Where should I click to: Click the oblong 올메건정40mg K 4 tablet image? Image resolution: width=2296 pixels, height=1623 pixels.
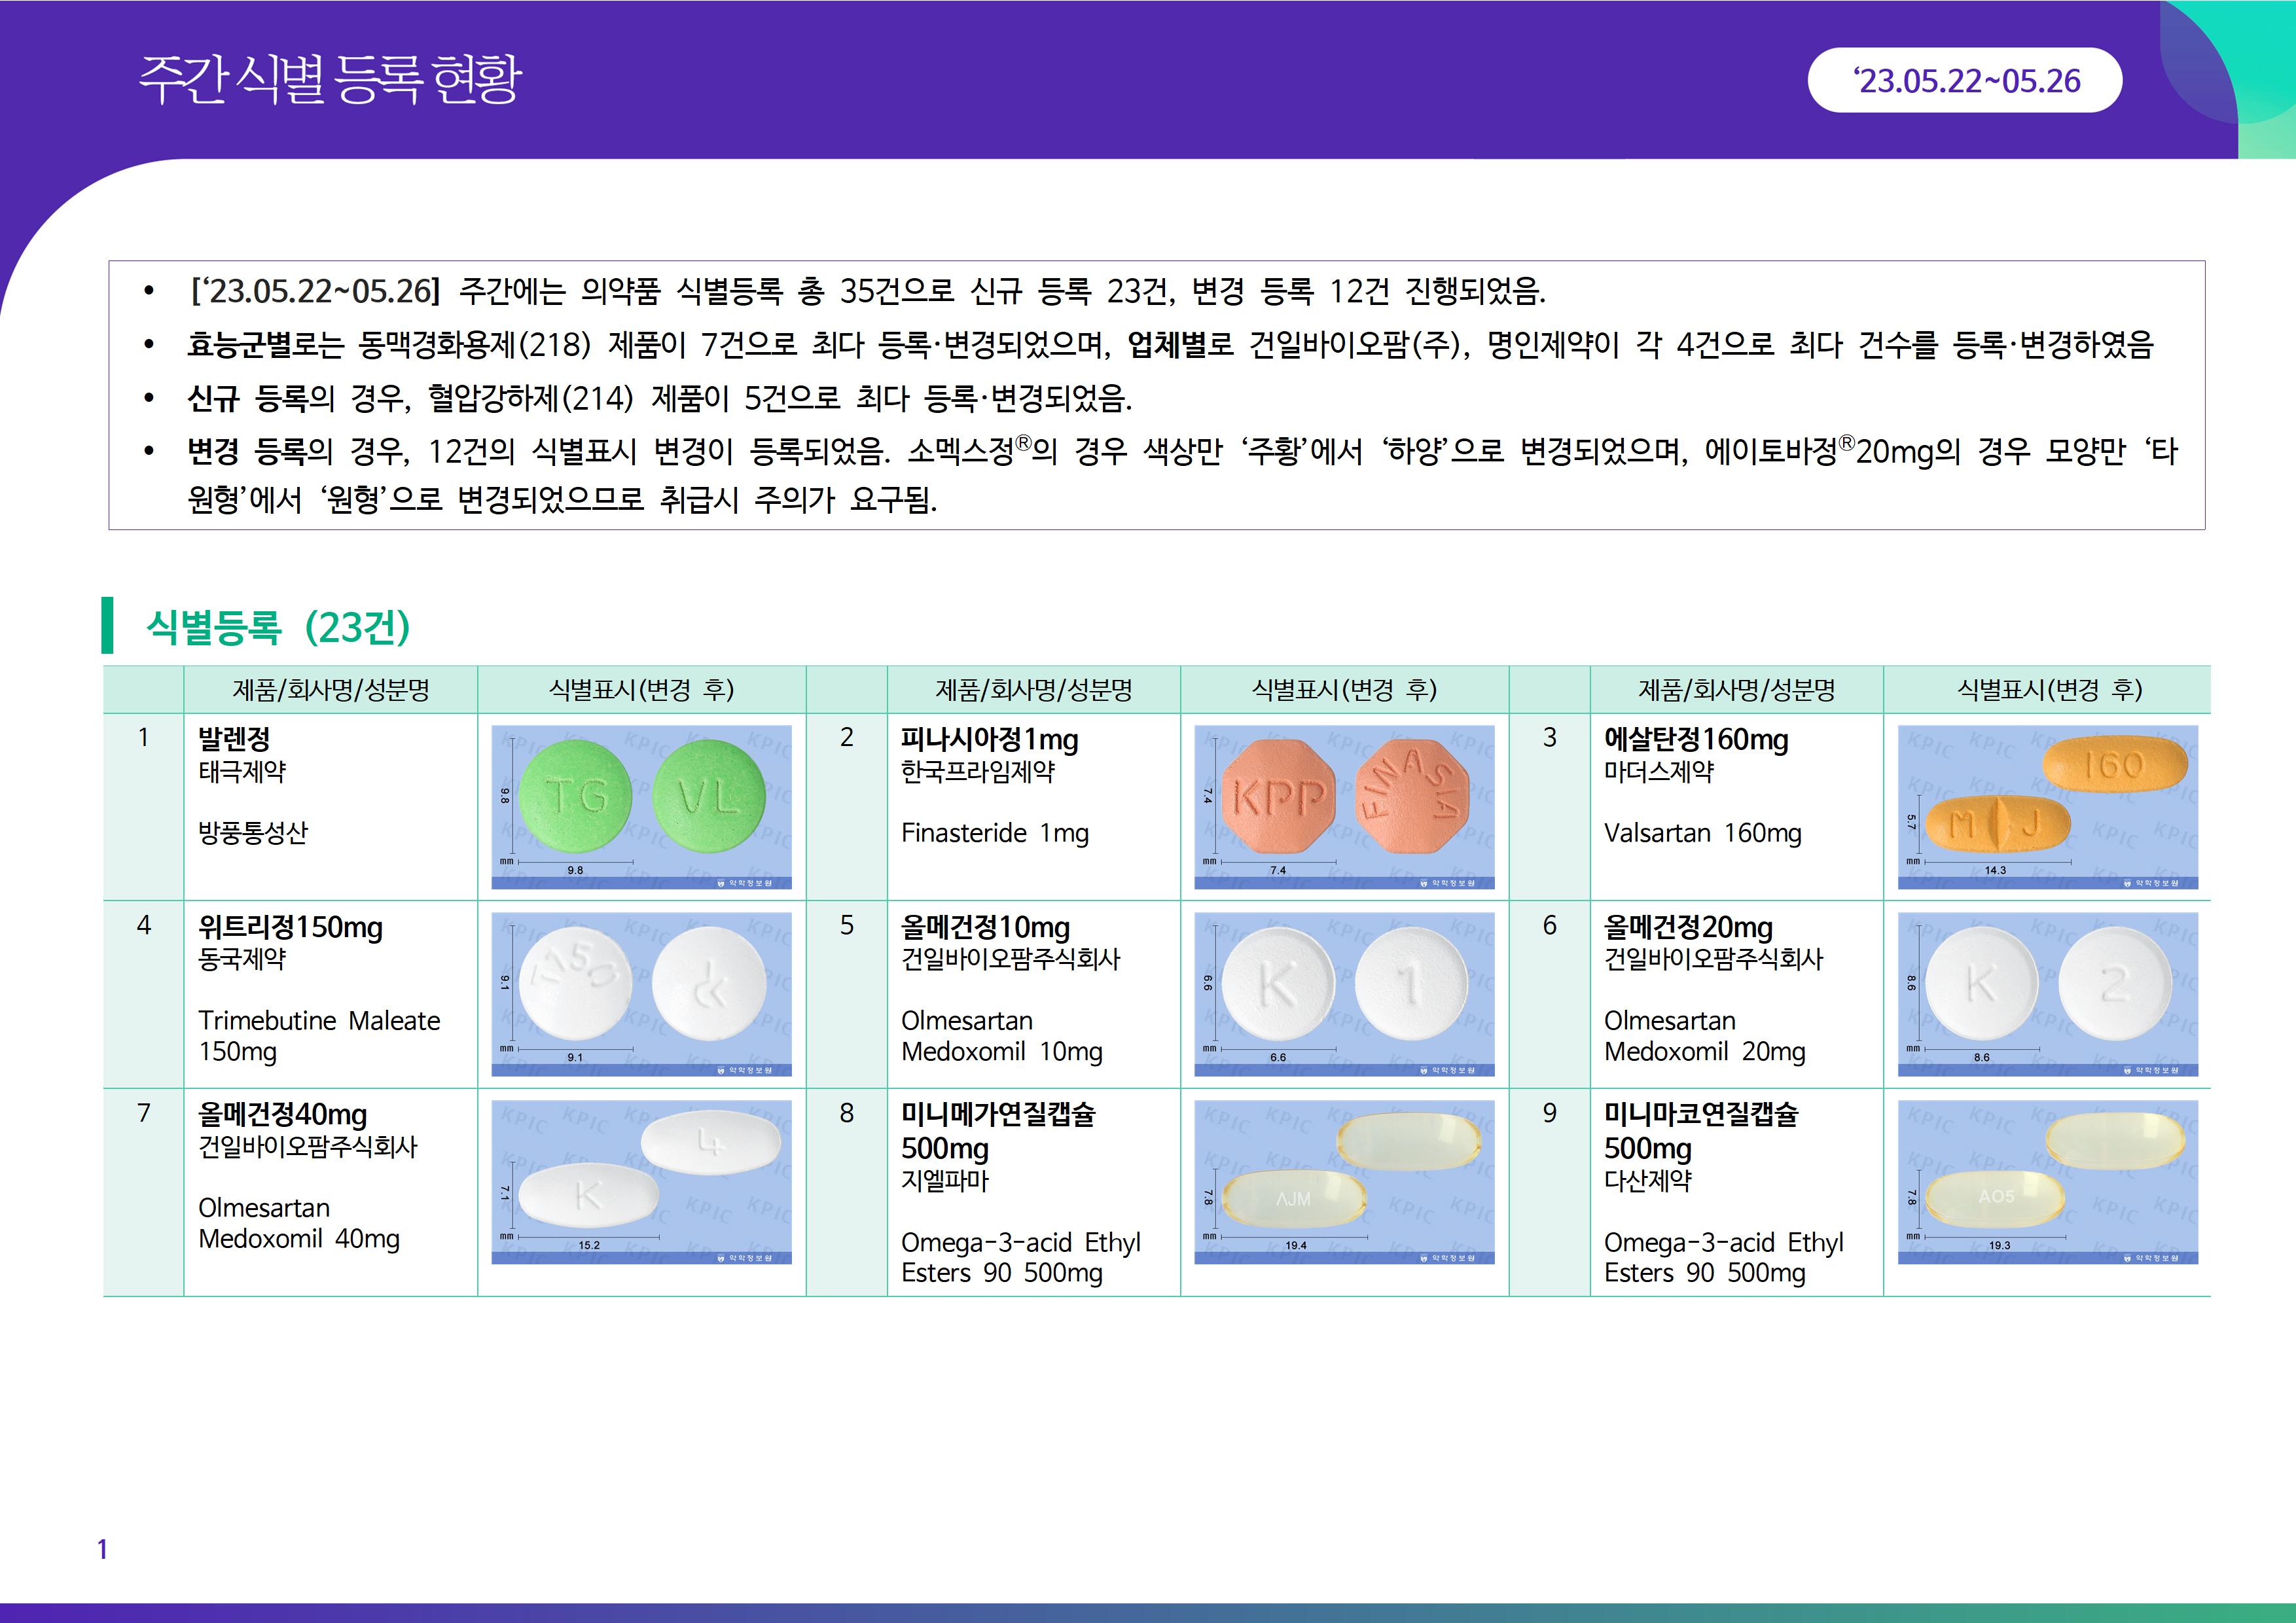[x=641, y=1181]
